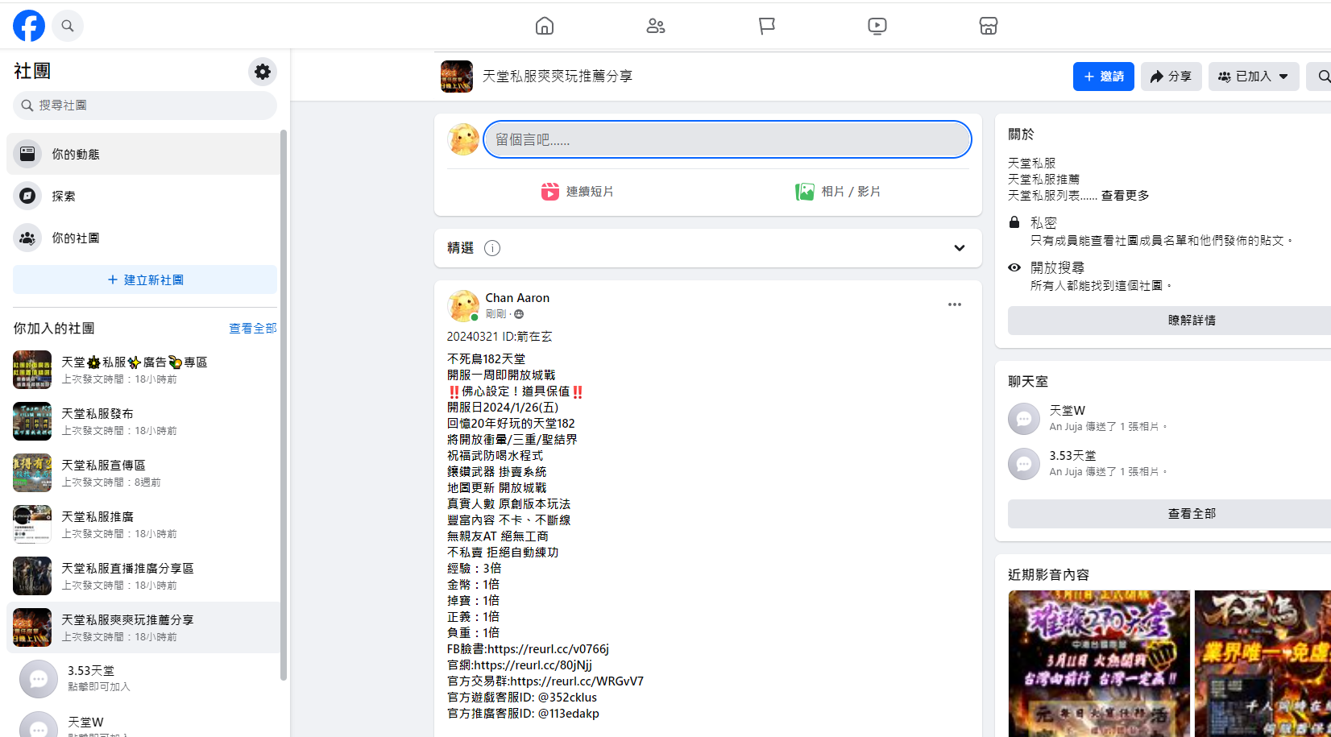Open Pages flag icon in top navigation
This screenshot has height=737, width=1331.
767,26
